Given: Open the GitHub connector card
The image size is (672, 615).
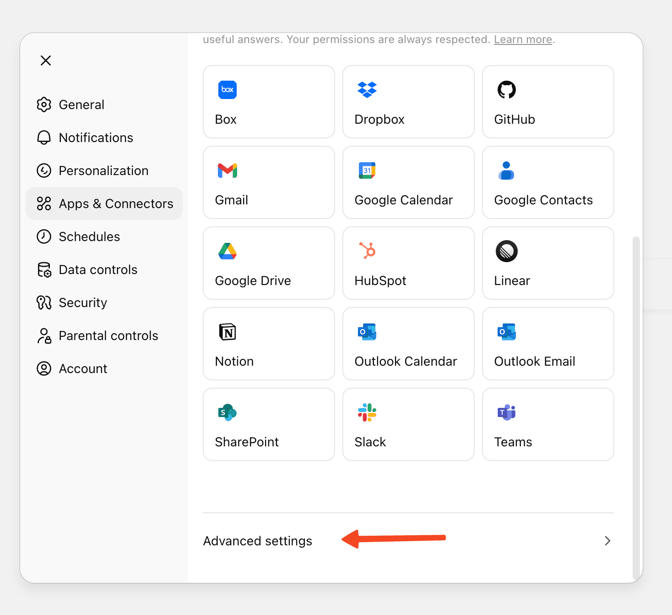Looking at the screenshot, I should click(x=548, y=102).
